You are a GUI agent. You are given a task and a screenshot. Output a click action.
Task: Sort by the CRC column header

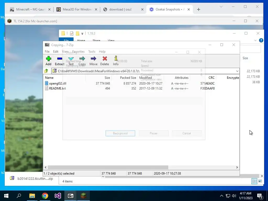211,77
